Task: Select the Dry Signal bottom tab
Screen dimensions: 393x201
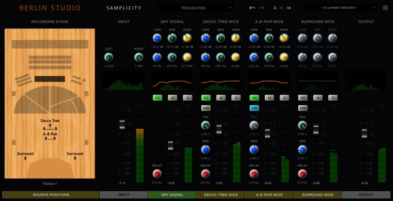Action: pyautogui.click(x=172, y=195)
